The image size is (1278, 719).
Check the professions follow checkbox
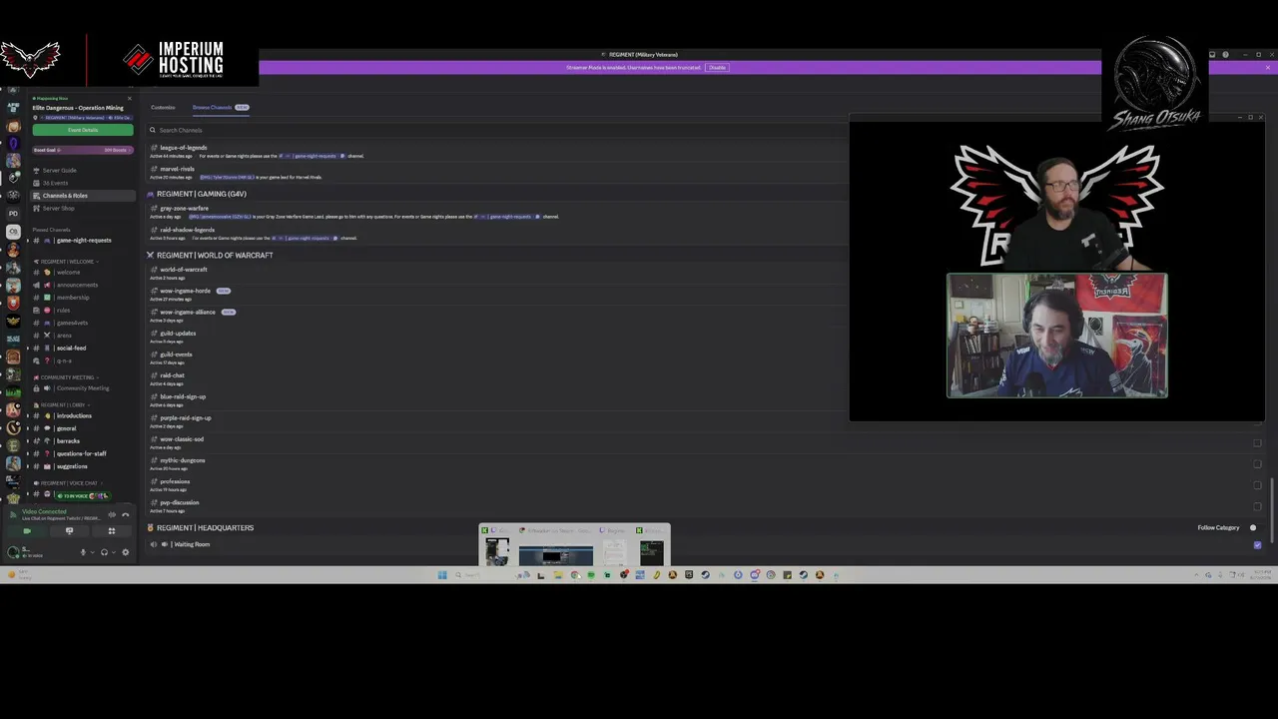point(1257,485)
